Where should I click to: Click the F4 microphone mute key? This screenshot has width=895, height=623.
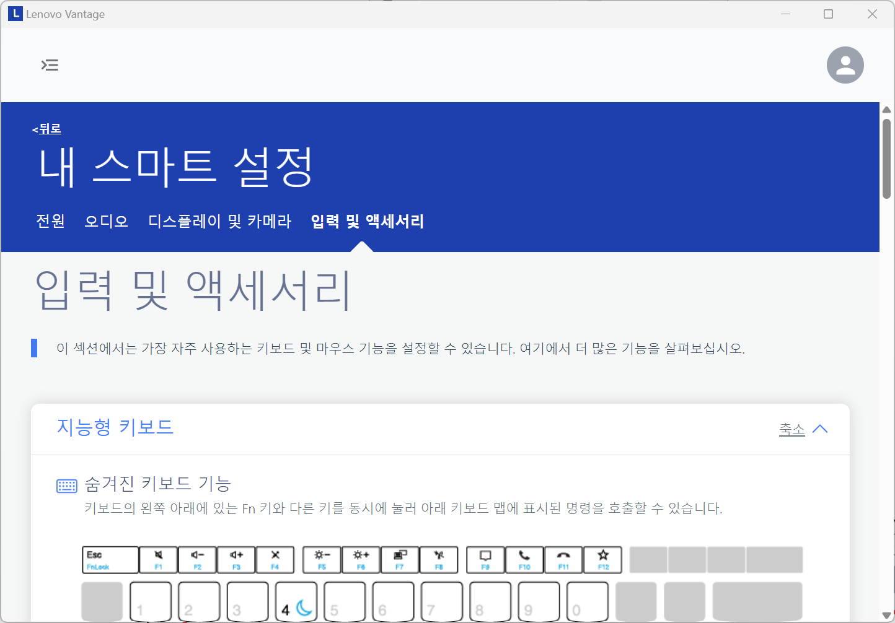click(275, 560)
